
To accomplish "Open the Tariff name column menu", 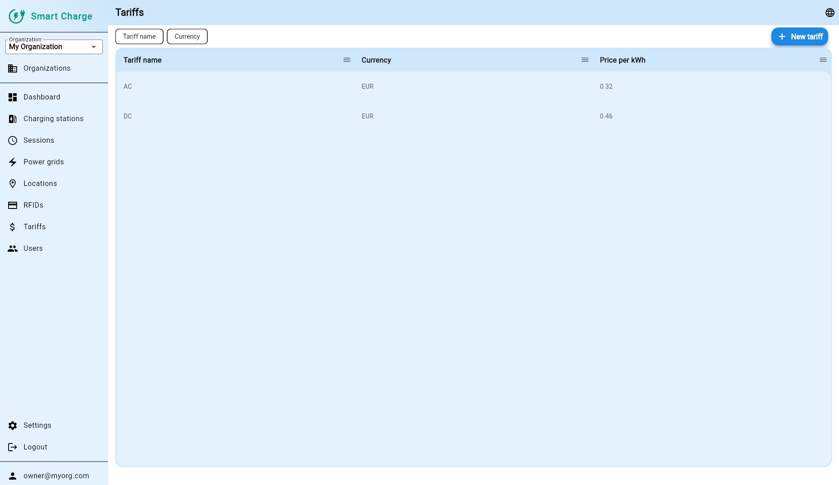I will point(347,60).
